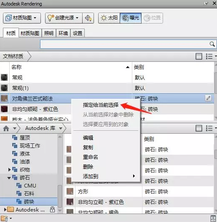
Task: Open the 添加到 submenu
Action: pyautogui.click(x=106, y=176)
